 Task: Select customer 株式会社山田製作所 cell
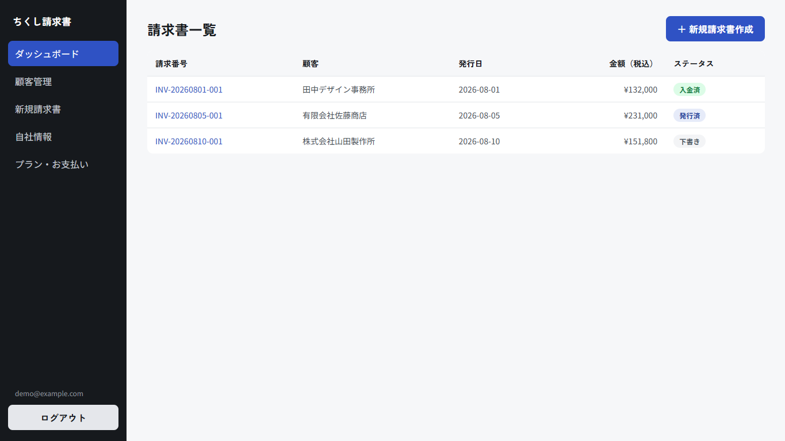(339, 141)
